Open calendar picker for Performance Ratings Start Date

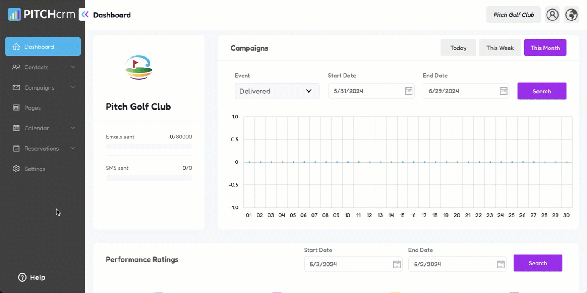[x=397, y=264]
